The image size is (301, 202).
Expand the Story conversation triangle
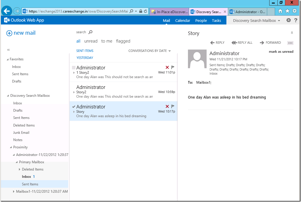74,112
